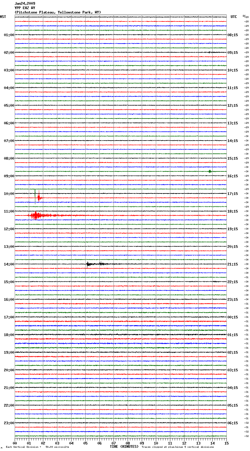The height and width of the screenshot is (451, 250).
Task: Click the 03:00 MST hour label
Action: pos(9,70)
